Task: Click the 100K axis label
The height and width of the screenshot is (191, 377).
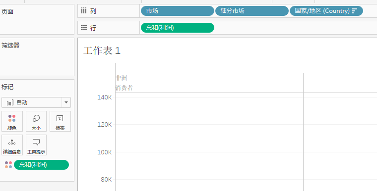Action: [104, 152]
